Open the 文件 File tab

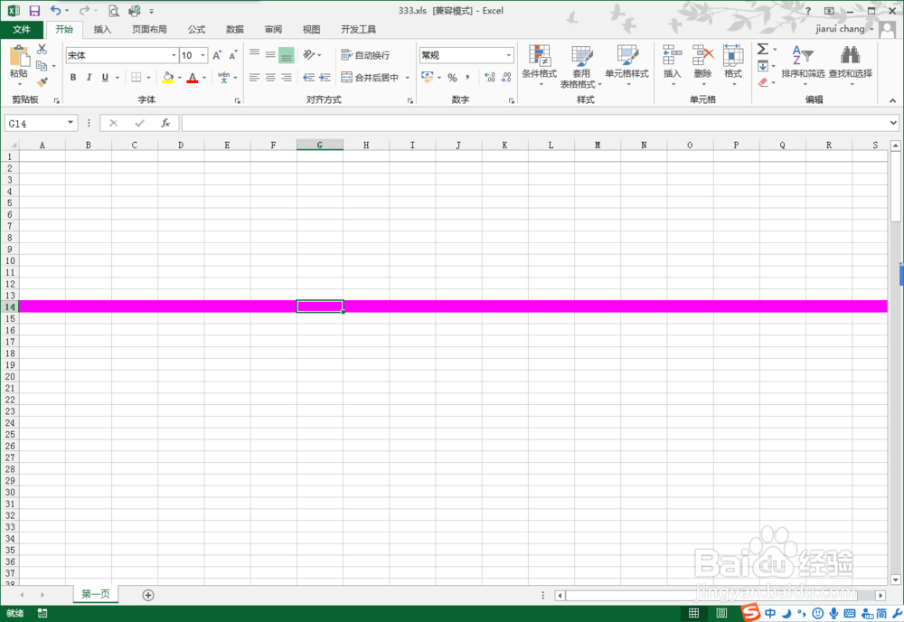click(x=22, y=30)
